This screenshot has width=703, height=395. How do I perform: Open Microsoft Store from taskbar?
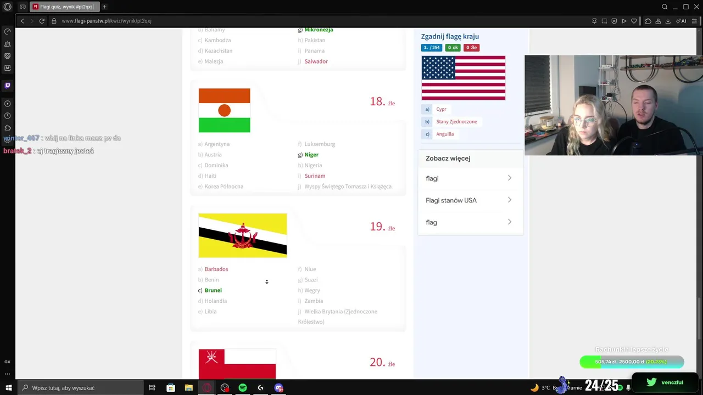(x=171, y=388)
